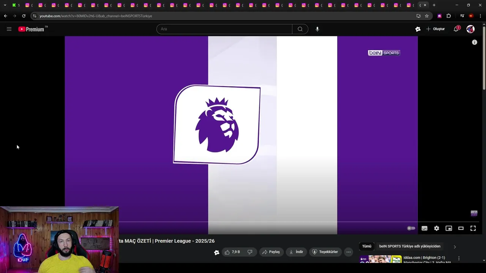Show video info card icon
This screenshot has width=486, height=273.
coord(474,42)
